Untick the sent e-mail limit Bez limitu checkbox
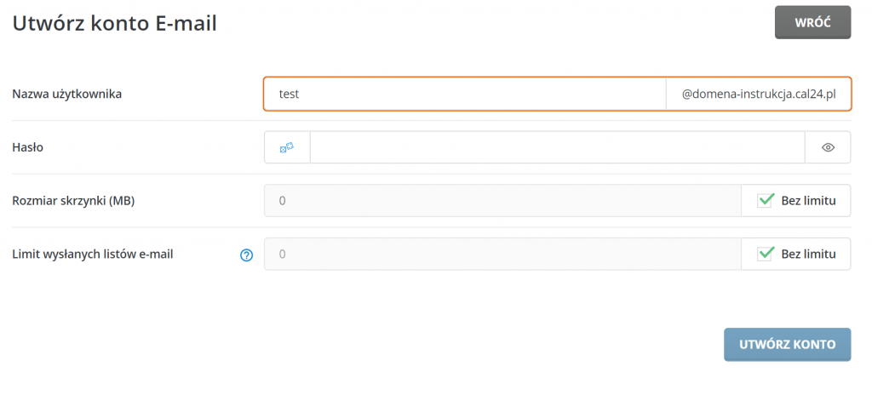 click(x=766, y=254)
